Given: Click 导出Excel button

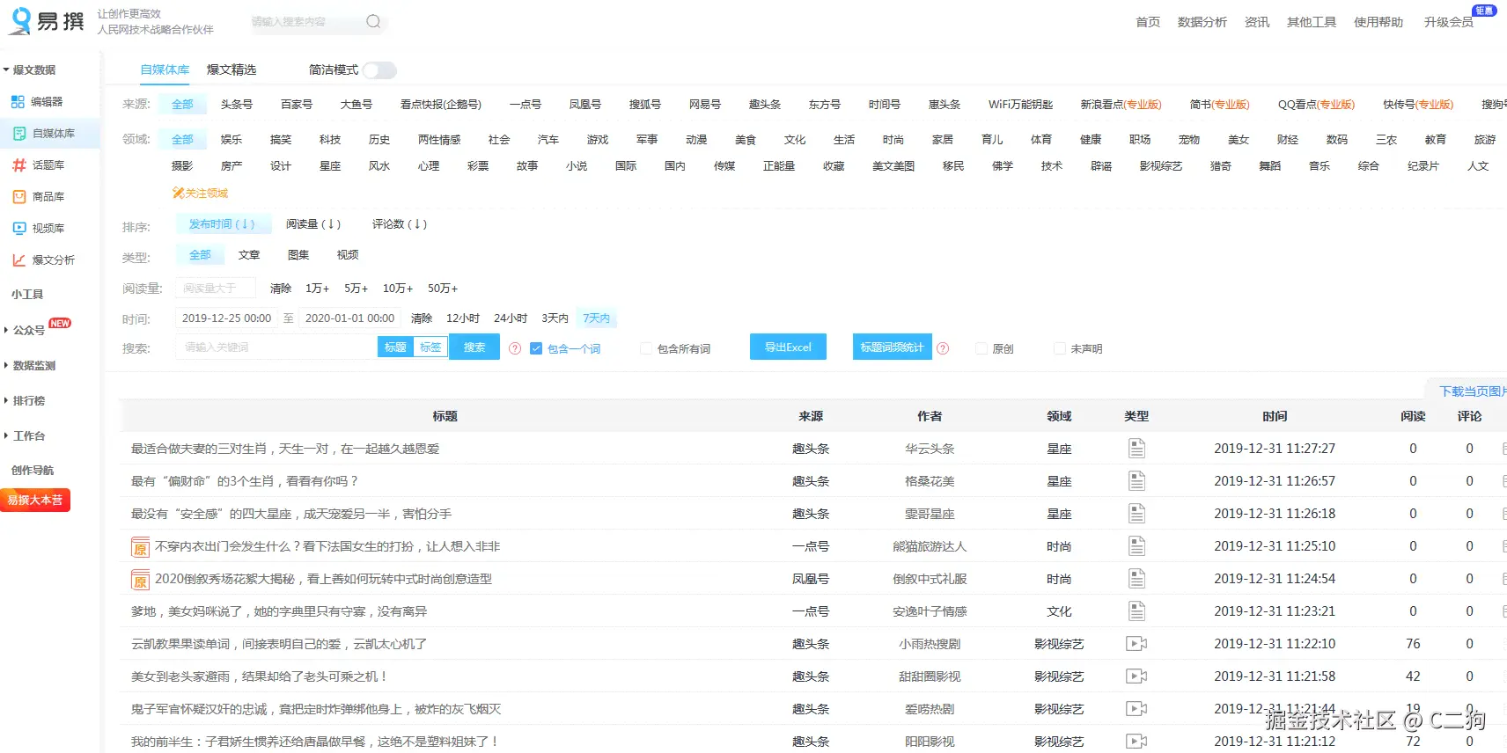Looking at the screenshot, I should pos(788,347).
